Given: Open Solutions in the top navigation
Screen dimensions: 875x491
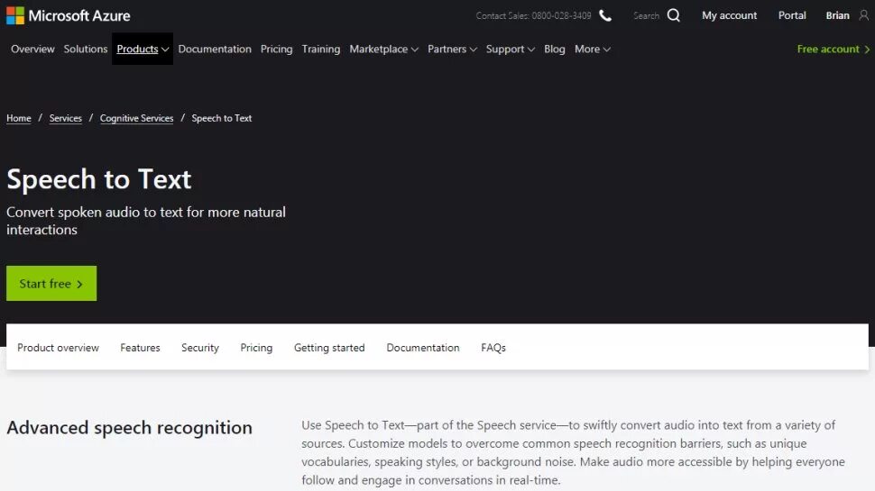Looking at the screenshot, I should coord(86,49).
